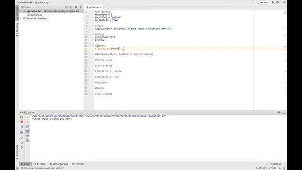302x170 pixels.
Task: Pause the program output in Run panel
Action: tap(22, 127)
